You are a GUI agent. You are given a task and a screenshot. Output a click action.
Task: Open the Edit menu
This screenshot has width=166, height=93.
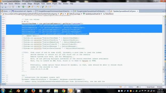point(6,4)
